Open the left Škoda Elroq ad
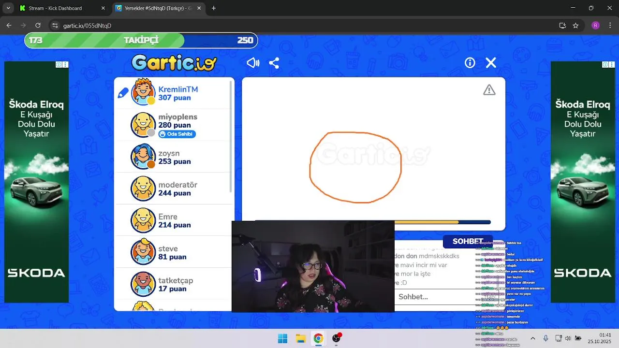Viewport: 619px width, 348px height. click(x=36, y=182)
